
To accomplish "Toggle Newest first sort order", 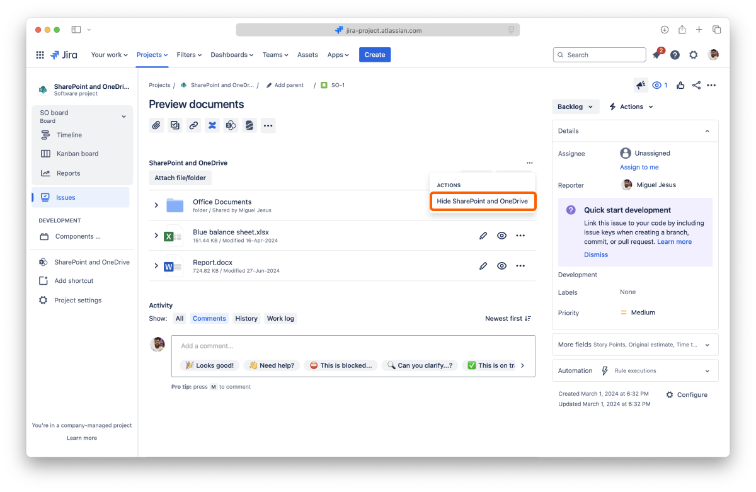I will tap(508, 319).
